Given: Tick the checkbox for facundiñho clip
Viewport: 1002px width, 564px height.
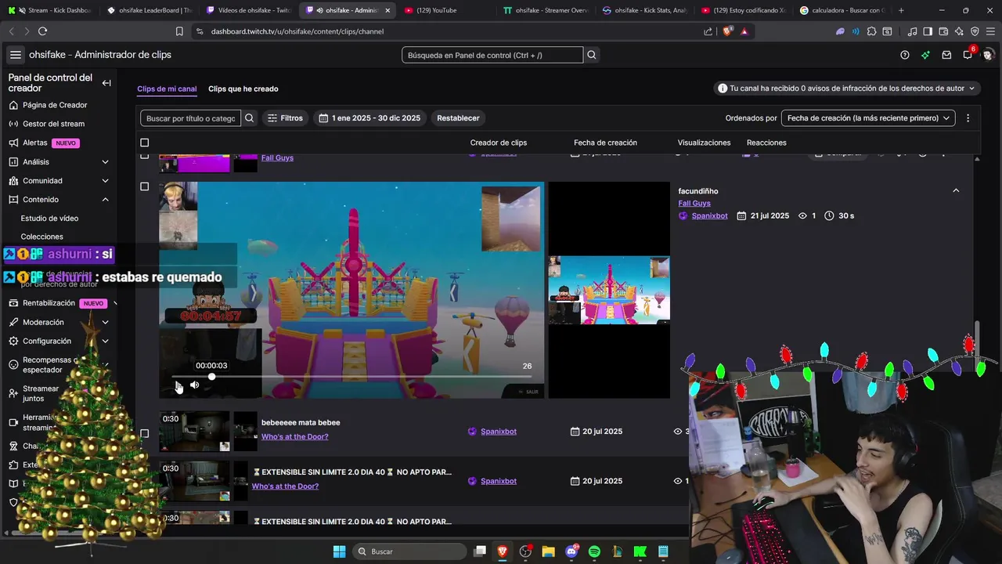Looking at the screenshot, I should tap(144, 186).
